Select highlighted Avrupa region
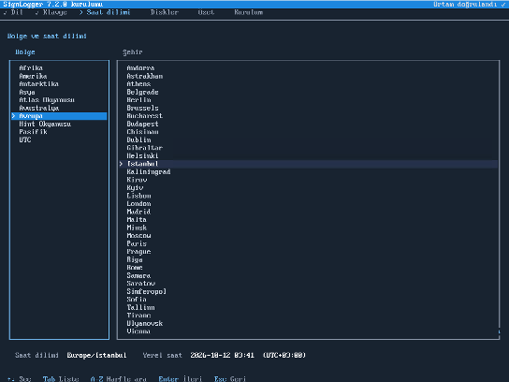Viewport: 509px width, 382px height. click(x=59, y=116)
